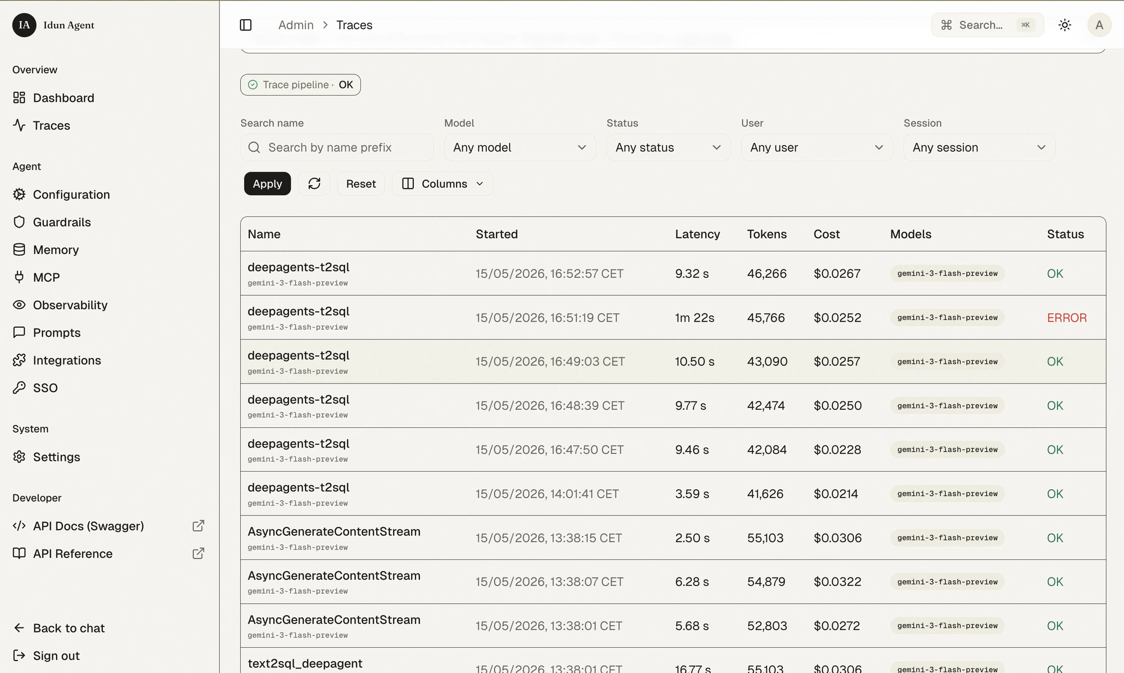Click the Integrations puzzle icon

19,360
